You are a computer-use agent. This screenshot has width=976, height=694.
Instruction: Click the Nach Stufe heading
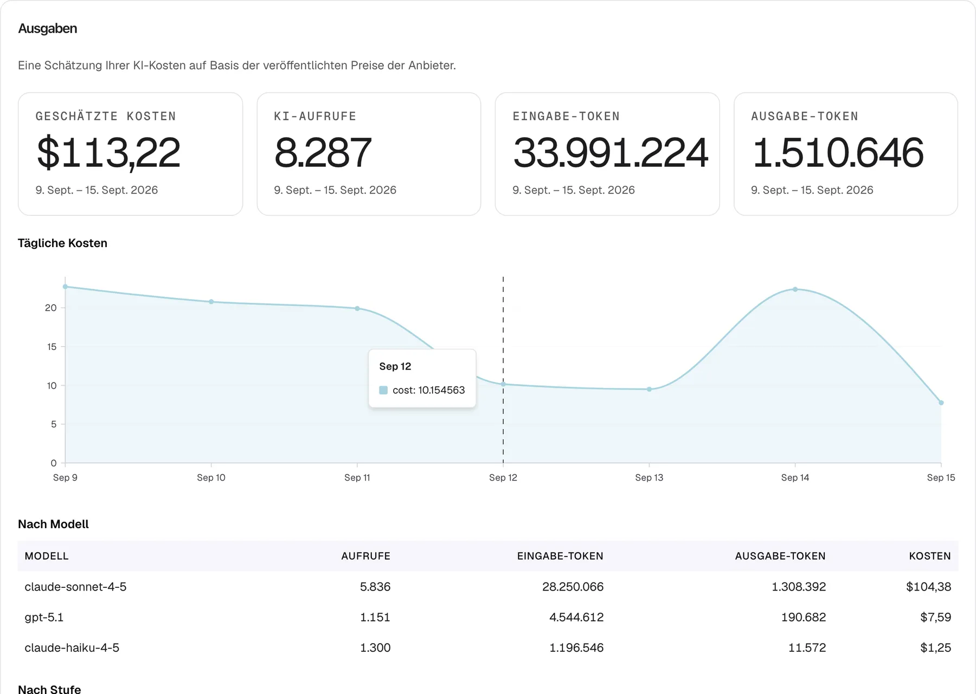tap(49, 689)
